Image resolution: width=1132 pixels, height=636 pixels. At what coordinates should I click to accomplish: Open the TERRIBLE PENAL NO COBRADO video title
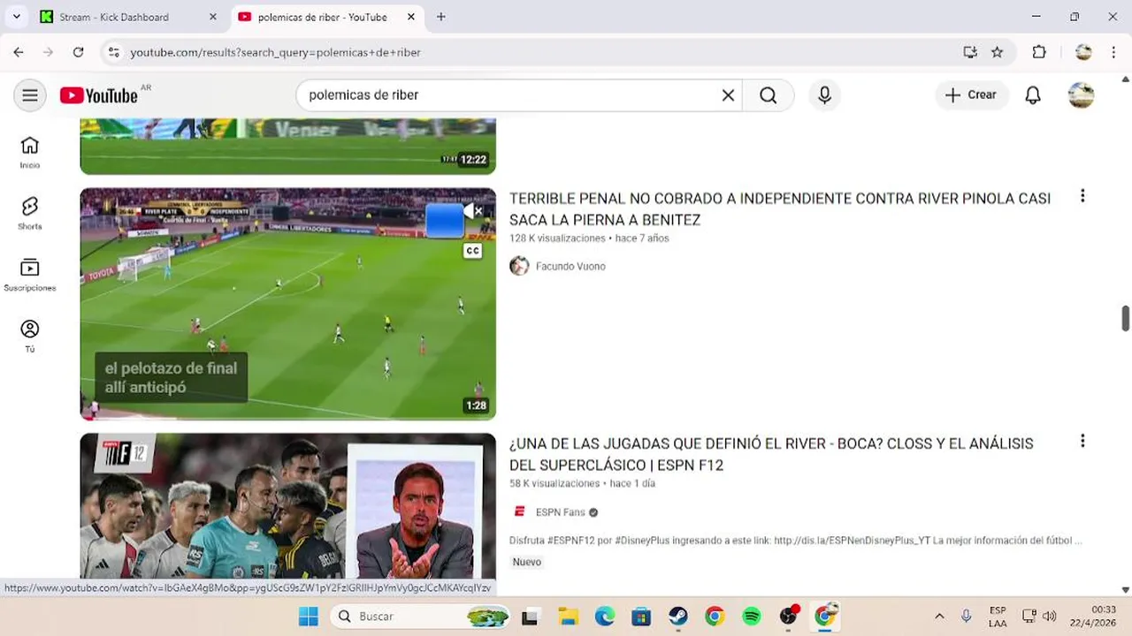(780, 209)
